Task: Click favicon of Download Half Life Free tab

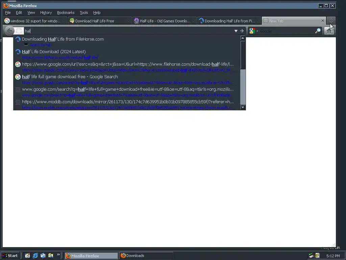Action: click(72, 21)
